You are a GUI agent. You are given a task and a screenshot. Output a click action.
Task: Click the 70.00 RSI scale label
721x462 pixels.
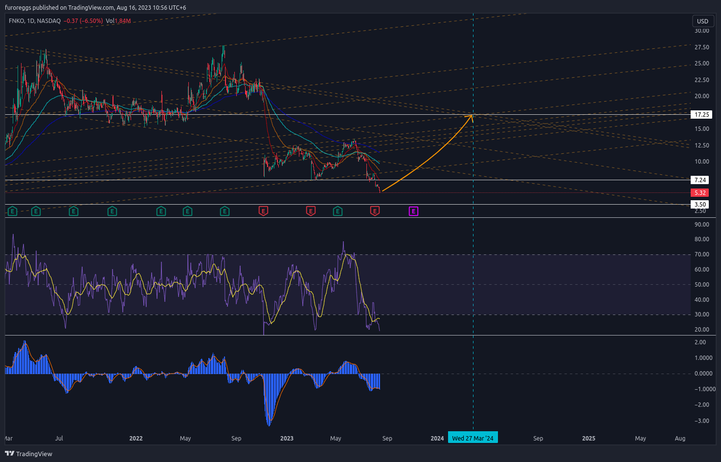click(702, 254)
